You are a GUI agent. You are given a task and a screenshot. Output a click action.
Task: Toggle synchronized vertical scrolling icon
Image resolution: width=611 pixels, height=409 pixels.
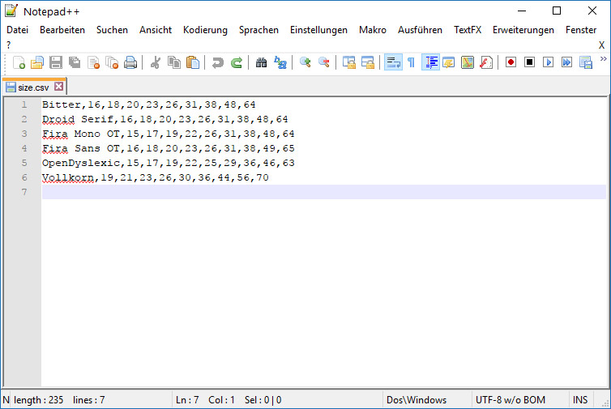click(x=348, y=62)
